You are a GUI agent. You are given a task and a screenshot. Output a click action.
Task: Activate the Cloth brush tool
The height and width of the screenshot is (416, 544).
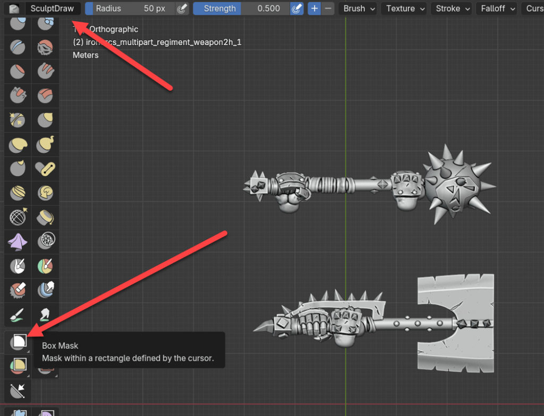point(19,241)
